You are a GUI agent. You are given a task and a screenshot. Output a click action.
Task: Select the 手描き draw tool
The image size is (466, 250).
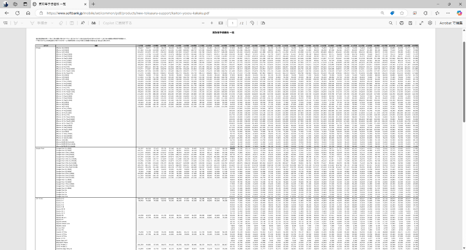(x=39, y=23)
